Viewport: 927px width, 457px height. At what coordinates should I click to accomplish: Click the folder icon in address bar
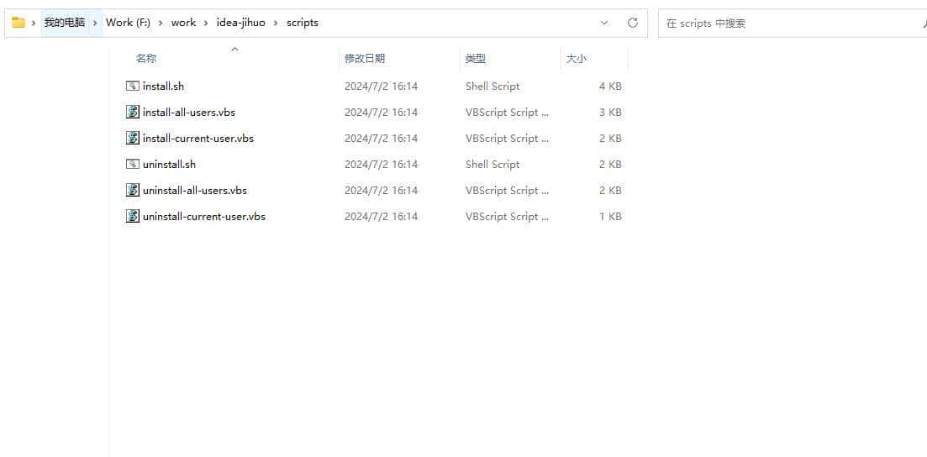[18, 23]
